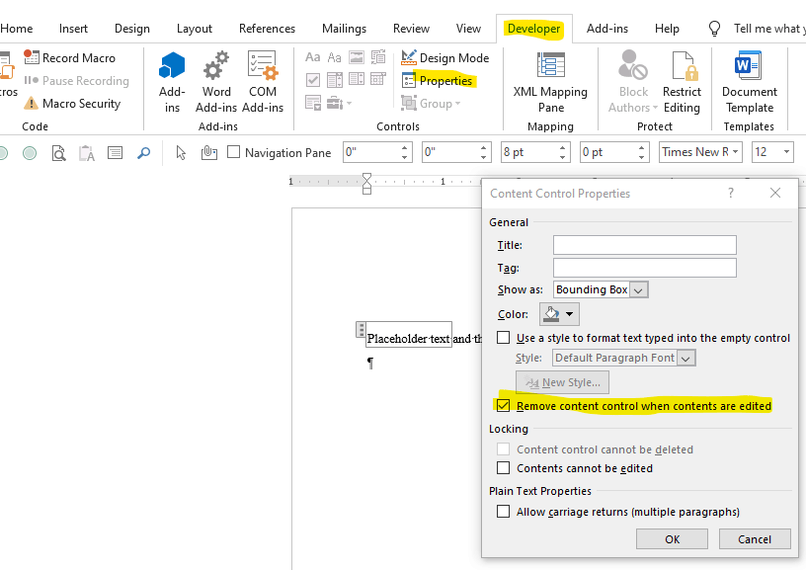
Task: Insert Drop-Down List content control
Action: [x=357, y=79]
